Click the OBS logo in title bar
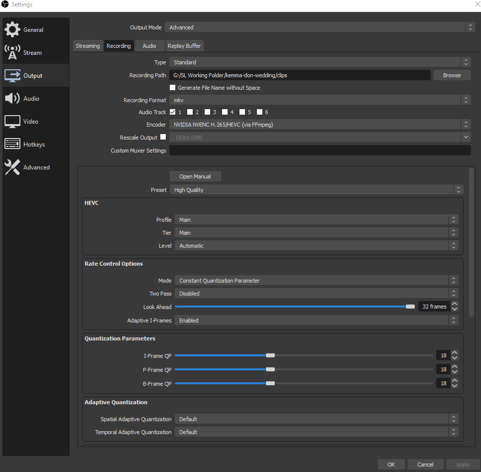The height and width of the screenshot is (472, 481). pyautogui.click(x=5, y=4)
